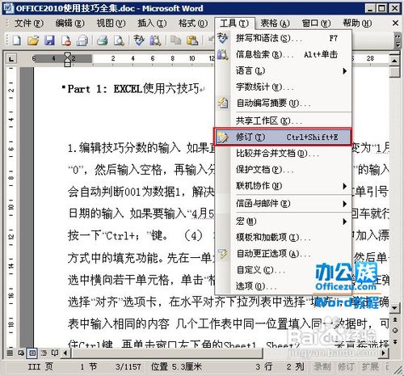Expand the 联机协作(N) submenu
The width and height of the screenshot is (404, 376).
pyautogui.click(x=284, y=186)
